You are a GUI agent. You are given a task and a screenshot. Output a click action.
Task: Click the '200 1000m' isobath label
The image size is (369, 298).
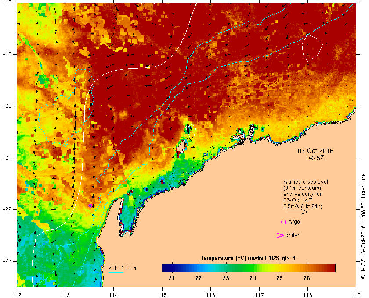[x=123, y=268]
